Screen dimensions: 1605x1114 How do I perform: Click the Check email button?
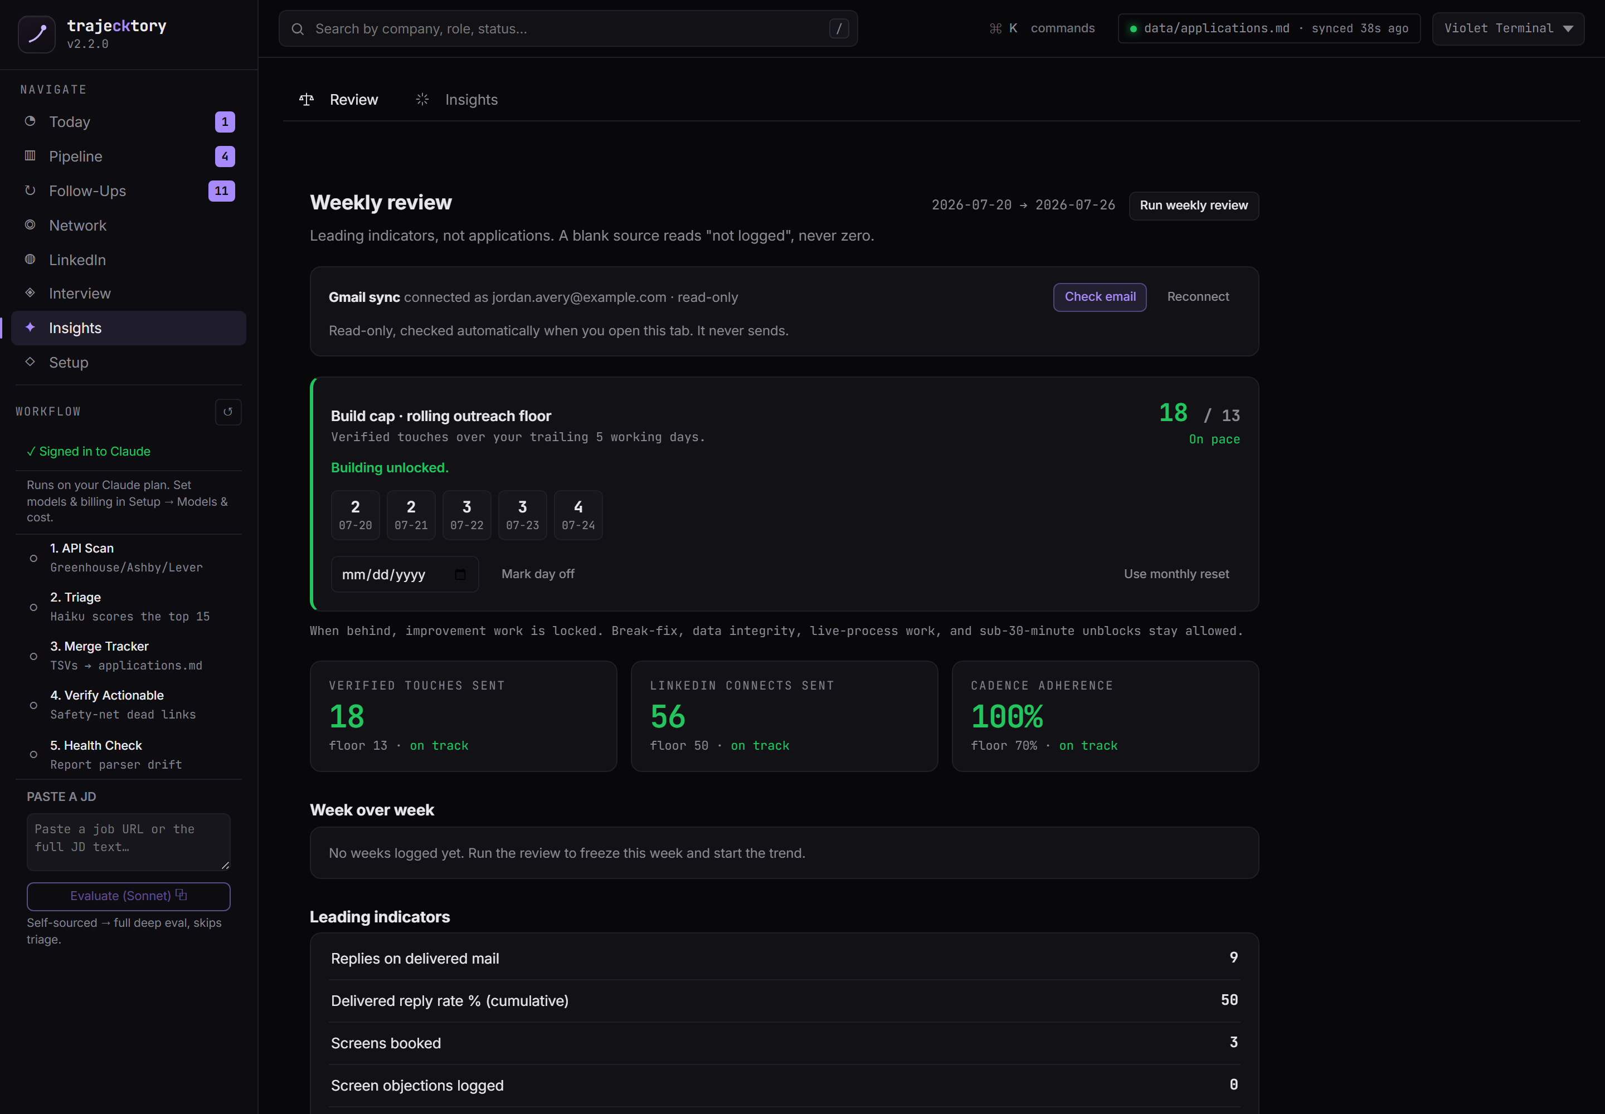(x=1100, y=297)
